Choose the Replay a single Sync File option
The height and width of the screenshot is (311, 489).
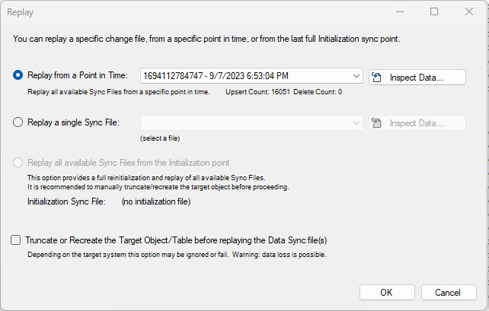tap(18, 122)
